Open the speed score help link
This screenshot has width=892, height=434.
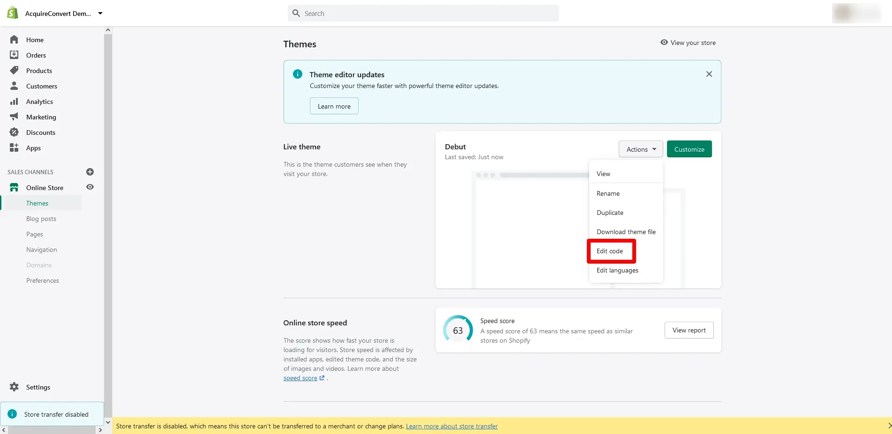300,378
